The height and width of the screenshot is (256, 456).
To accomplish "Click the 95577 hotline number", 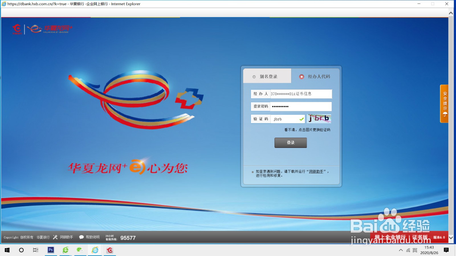I will (x=128, y=238).
